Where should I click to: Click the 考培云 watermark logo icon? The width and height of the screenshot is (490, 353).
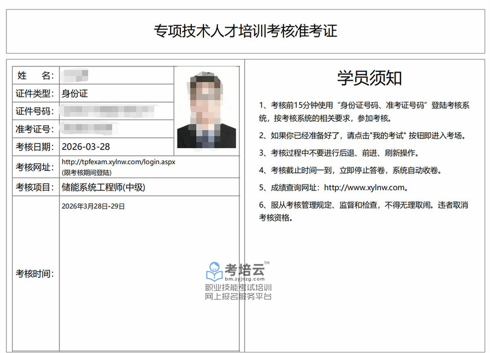click(214, 269)
